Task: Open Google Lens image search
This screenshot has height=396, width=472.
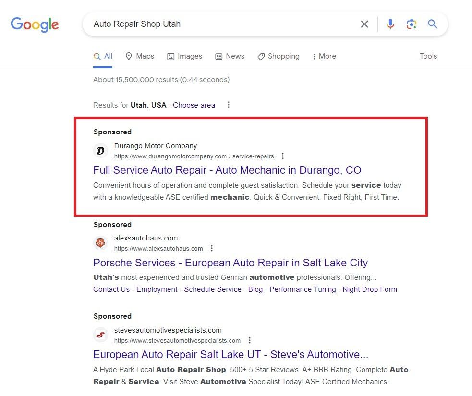Action: 411,24
